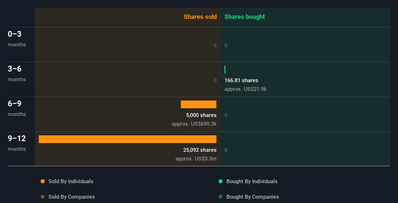Click the 25,092 shares value label
398x203 pixels.
200,150
